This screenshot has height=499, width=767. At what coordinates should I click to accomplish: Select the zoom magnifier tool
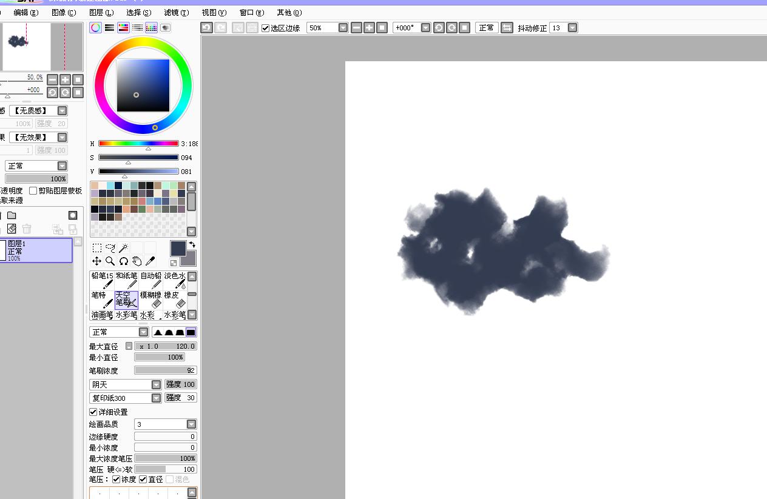pyautogui.click(x=110, y=261)
